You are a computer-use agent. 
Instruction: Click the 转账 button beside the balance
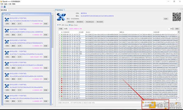[61, 29]
